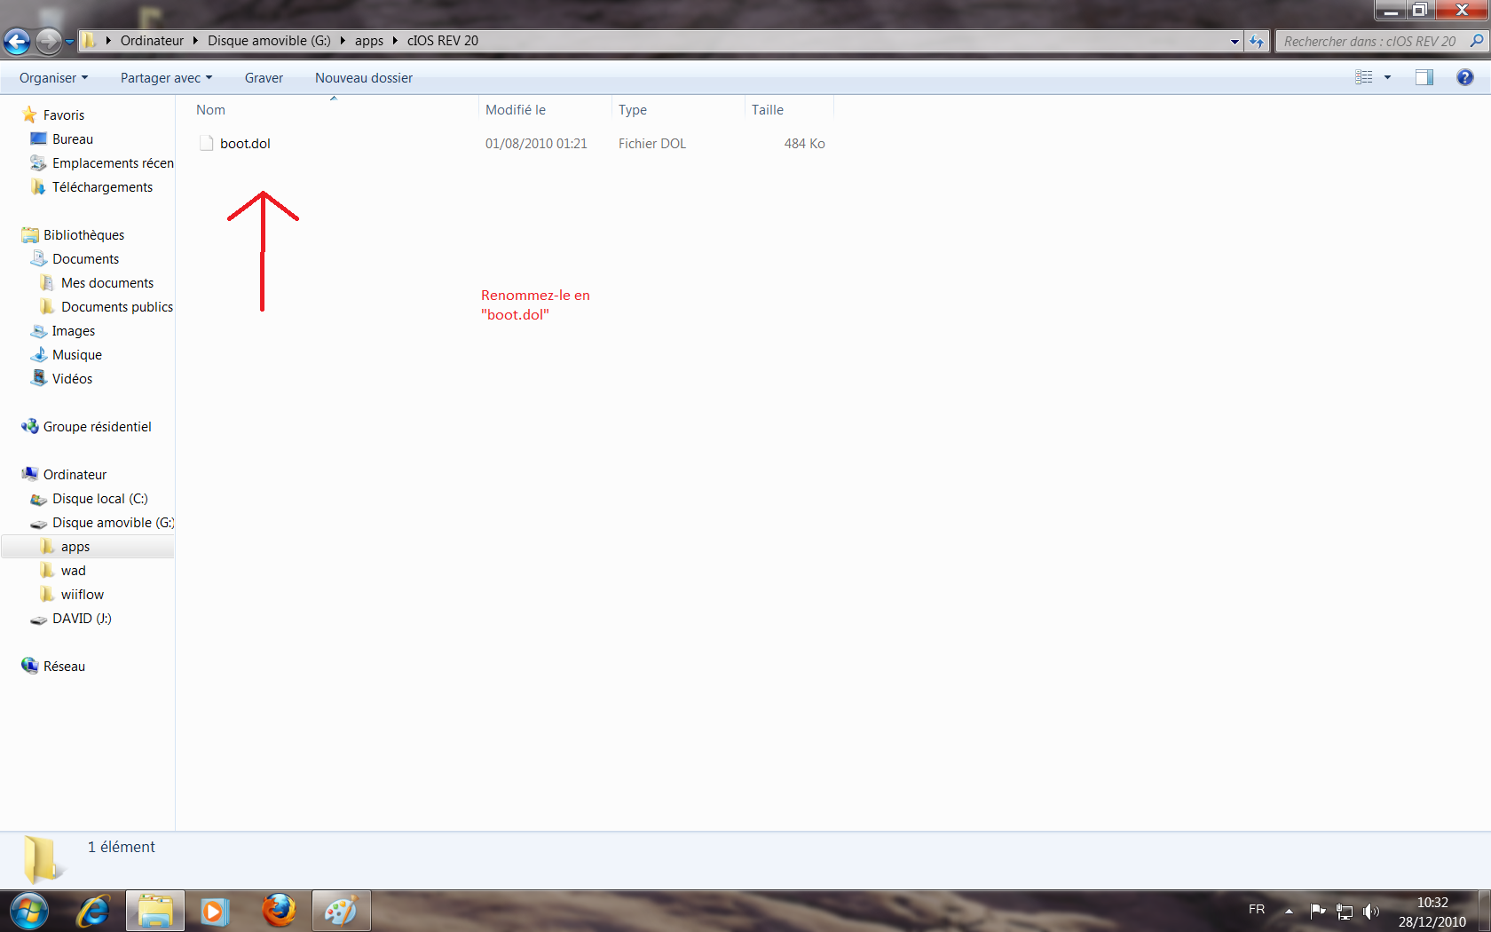Click the refresh button next to address bar
Image resolution: width=1491 pixels, height=932 pixels.
(1257, 41)
